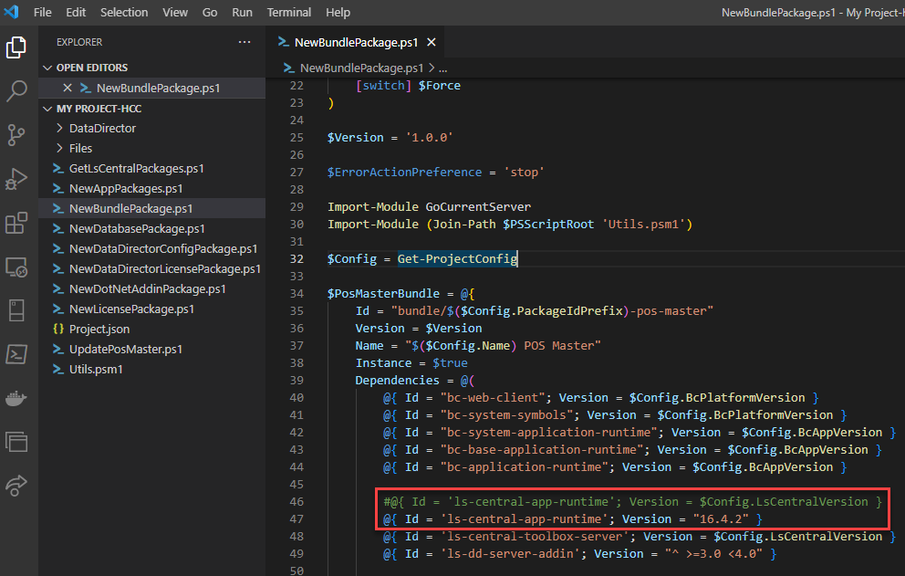This screenshot has height=576, width=905.
Task: Open NewDataDirectorConfigPackage.ps1 file
Action: [163, 248]
